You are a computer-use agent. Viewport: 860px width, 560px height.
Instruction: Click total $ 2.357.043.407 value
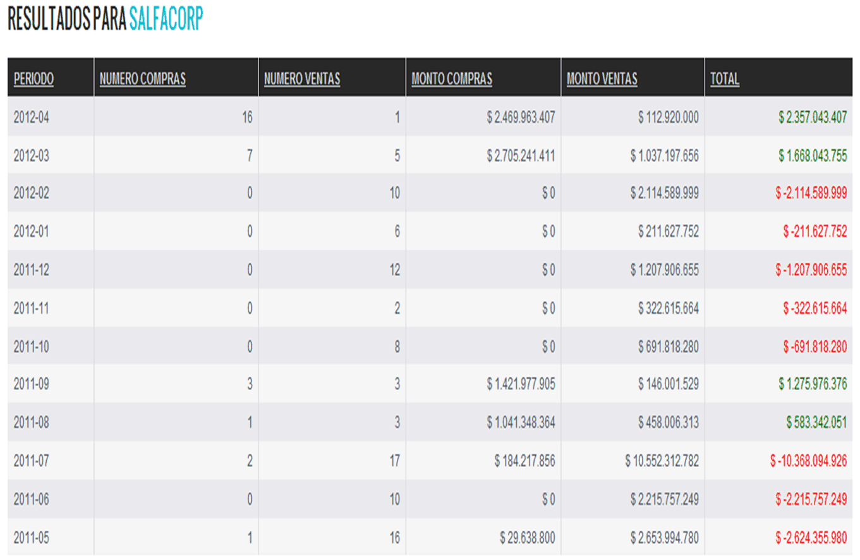[813, 117]
